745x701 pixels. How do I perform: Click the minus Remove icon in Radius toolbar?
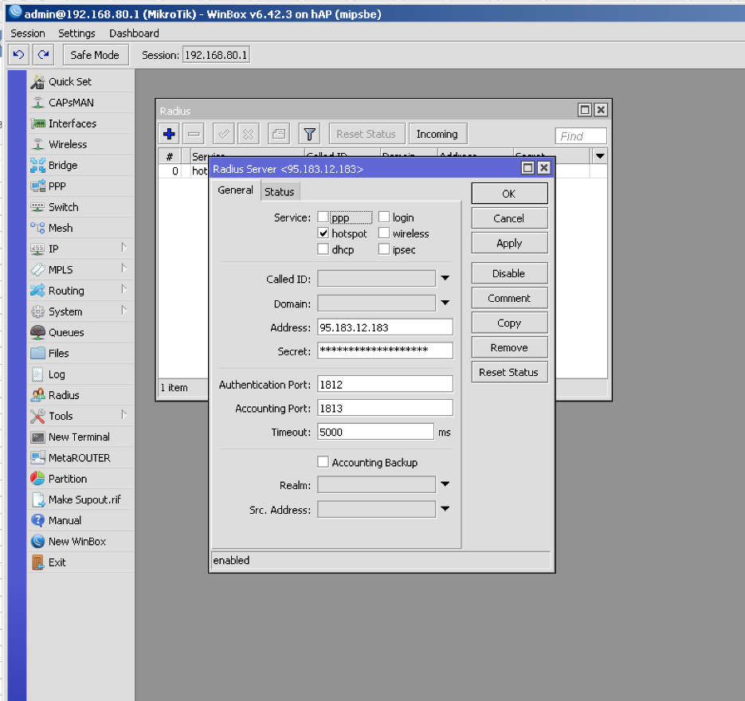(194, 134)
